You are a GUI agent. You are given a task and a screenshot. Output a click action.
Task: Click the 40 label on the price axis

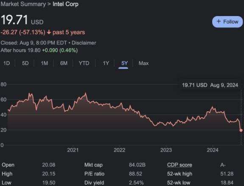click(3, 115)
